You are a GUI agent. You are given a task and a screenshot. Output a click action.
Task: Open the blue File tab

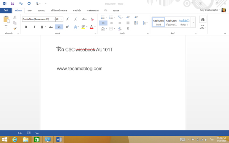6,11
